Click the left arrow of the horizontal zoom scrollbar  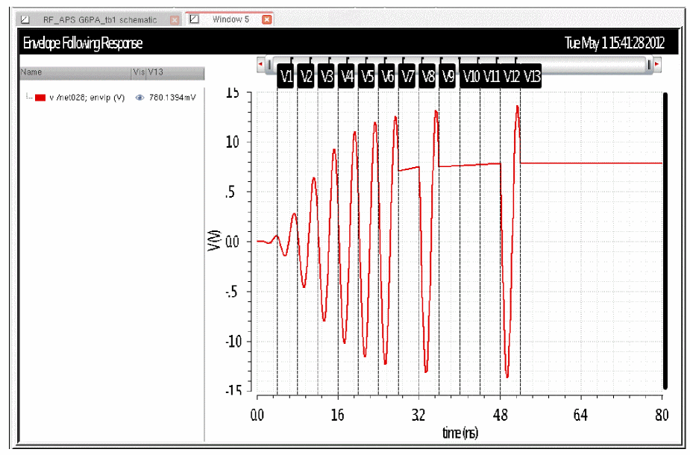pyautogui.click(x=260, y=64)
